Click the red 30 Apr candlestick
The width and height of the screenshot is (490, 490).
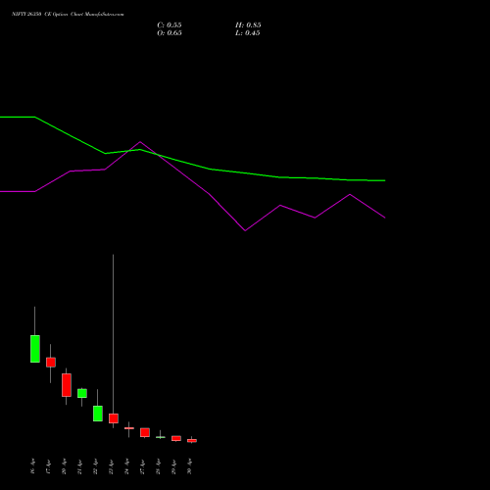(x=192, y=441)
